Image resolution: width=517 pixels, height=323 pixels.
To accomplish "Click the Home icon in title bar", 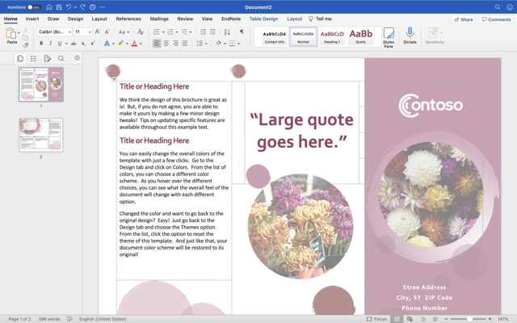I will (x=48, y=7).
